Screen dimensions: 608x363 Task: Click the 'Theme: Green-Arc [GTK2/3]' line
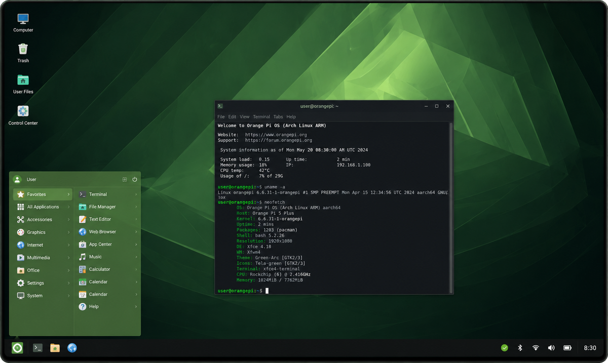271,258
